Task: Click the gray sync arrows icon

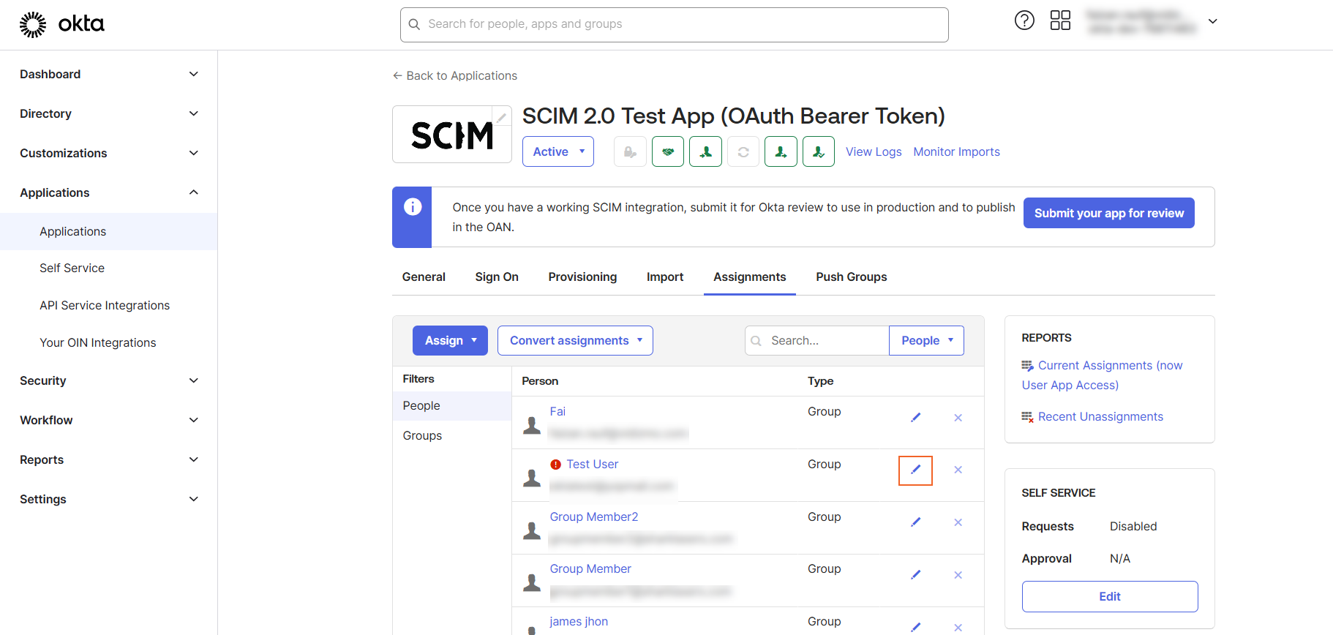Action: point(743,151)
